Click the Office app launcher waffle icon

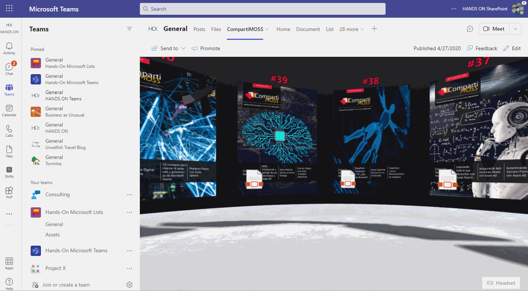(9, 8)
